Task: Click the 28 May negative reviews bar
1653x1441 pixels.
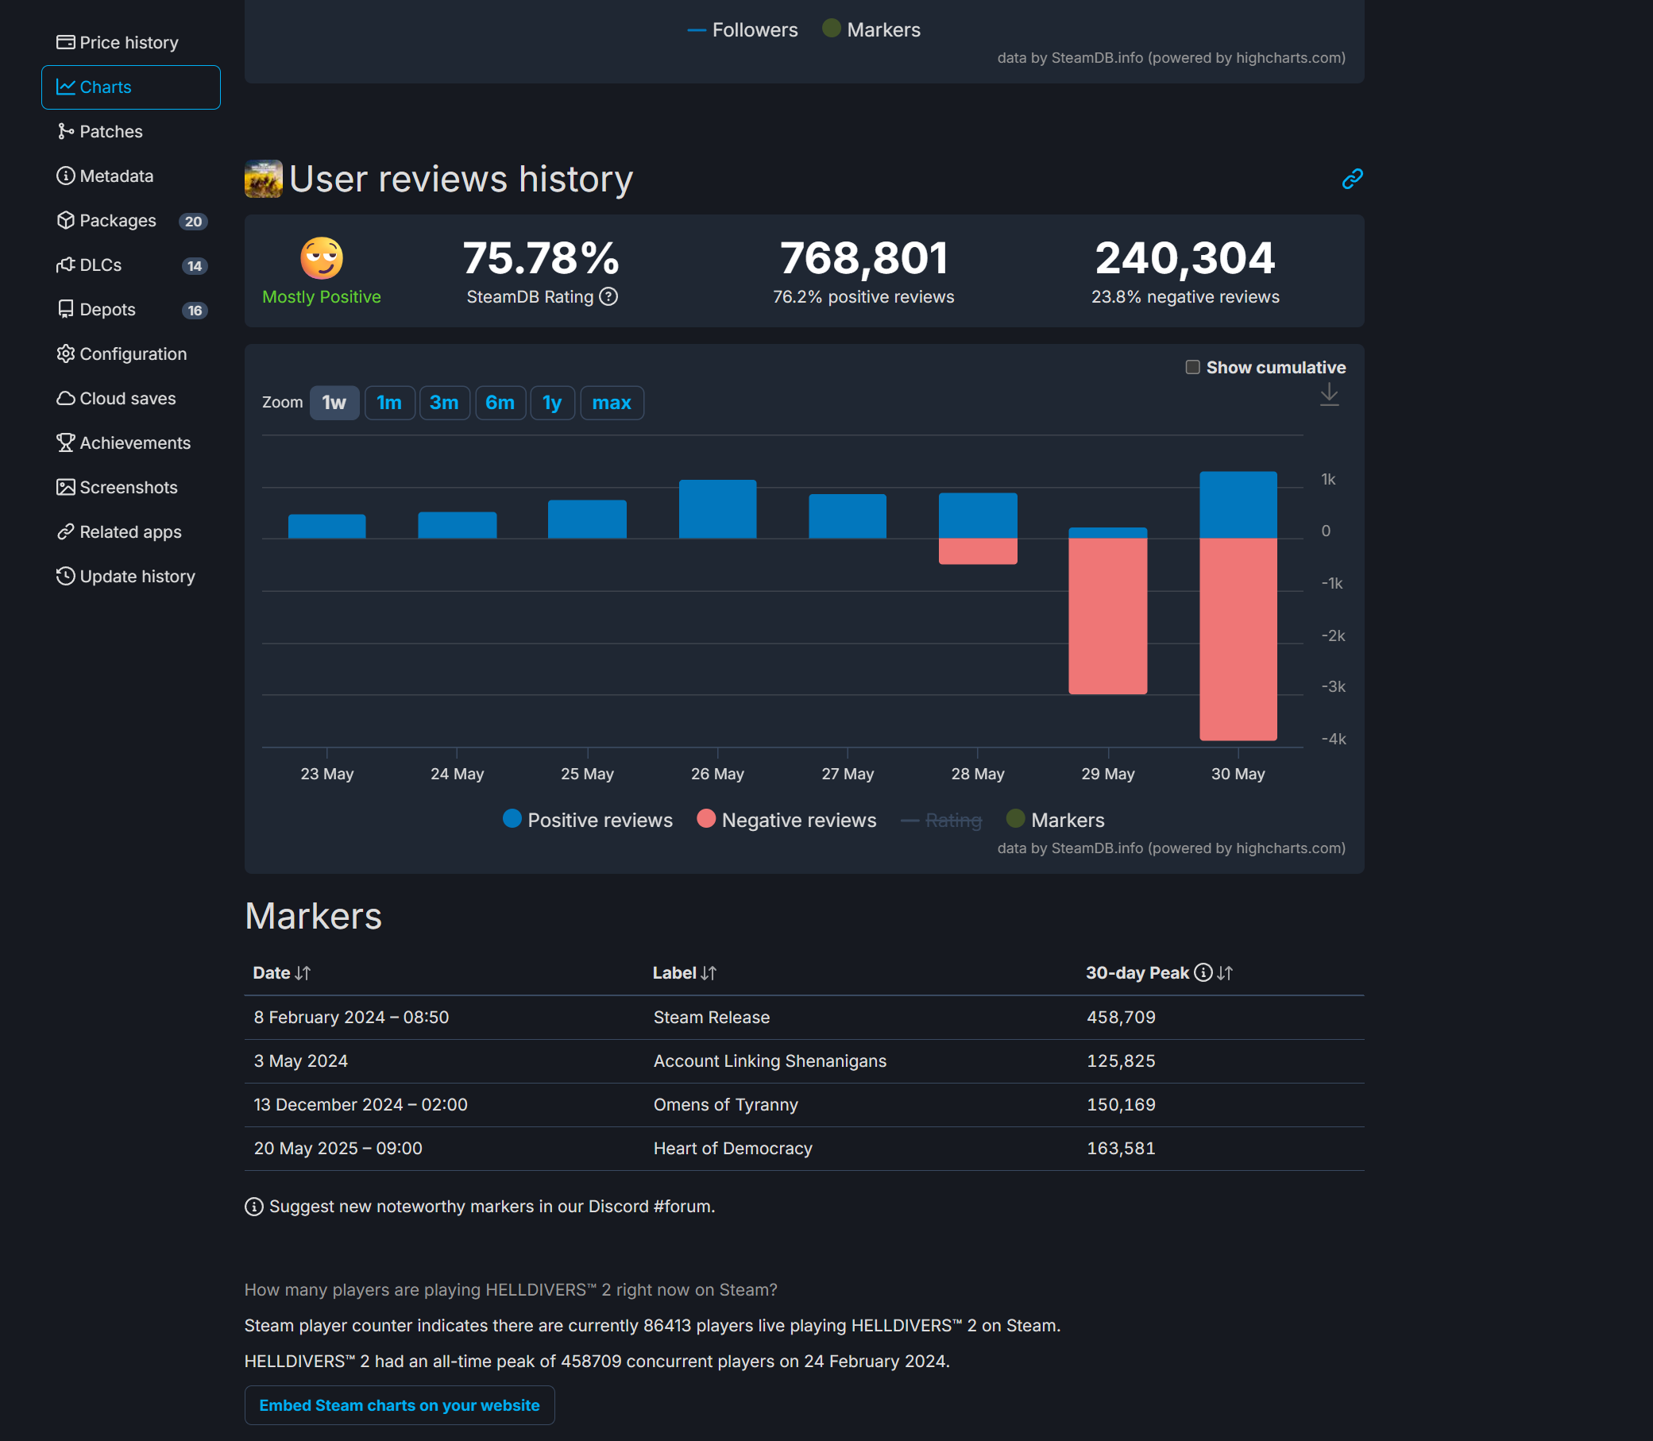Action: (979, 551)
